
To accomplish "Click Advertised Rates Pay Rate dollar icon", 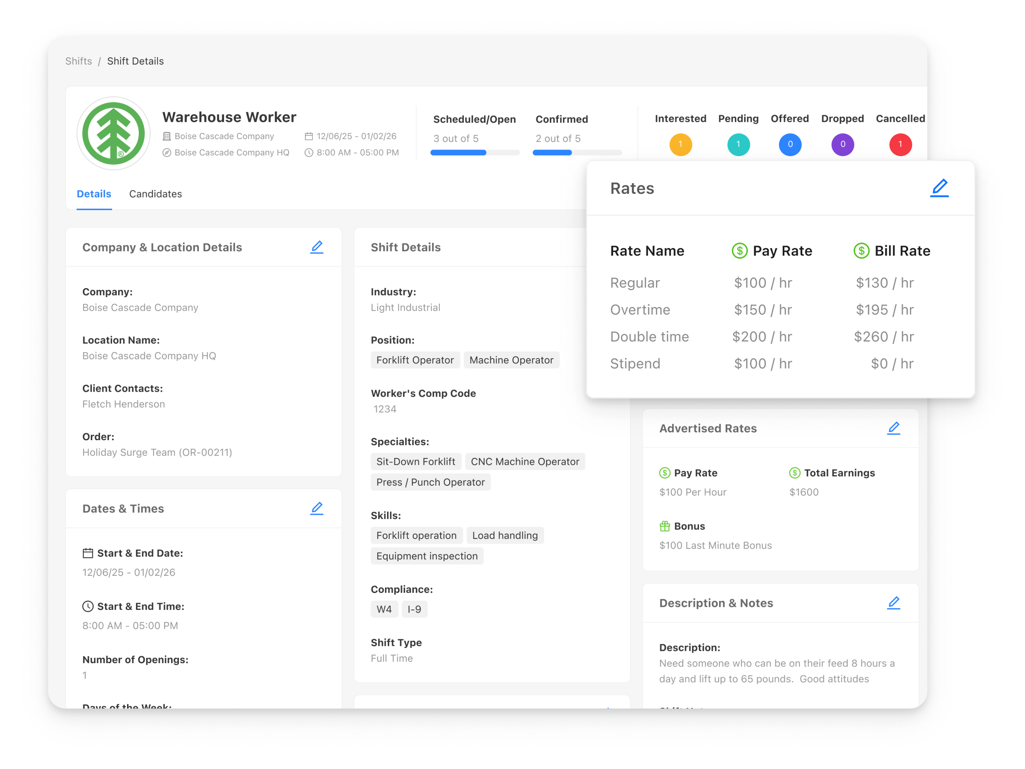I will tap(665, 473).
